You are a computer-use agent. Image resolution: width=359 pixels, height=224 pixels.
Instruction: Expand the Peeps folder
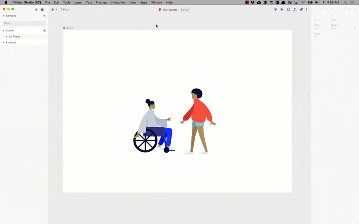coord(7,36)
